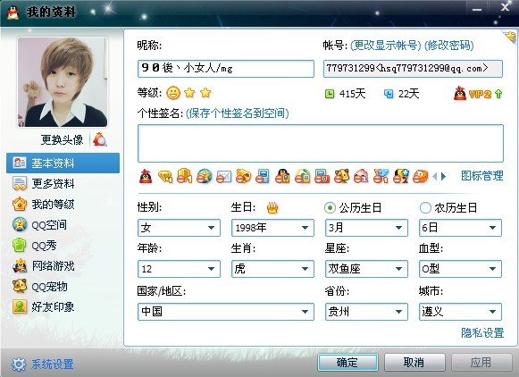Click the orange music bell icon
This screenshot has height=377, width=519.
pyautogui.click(x=243, y=176)
